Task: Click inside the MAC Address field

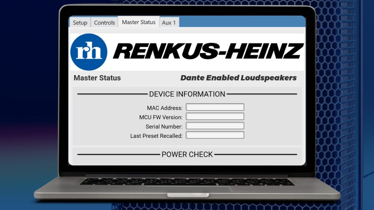Action: [x=215, y=107]
